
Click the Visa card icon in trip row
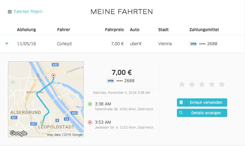(x=193, y=44)
